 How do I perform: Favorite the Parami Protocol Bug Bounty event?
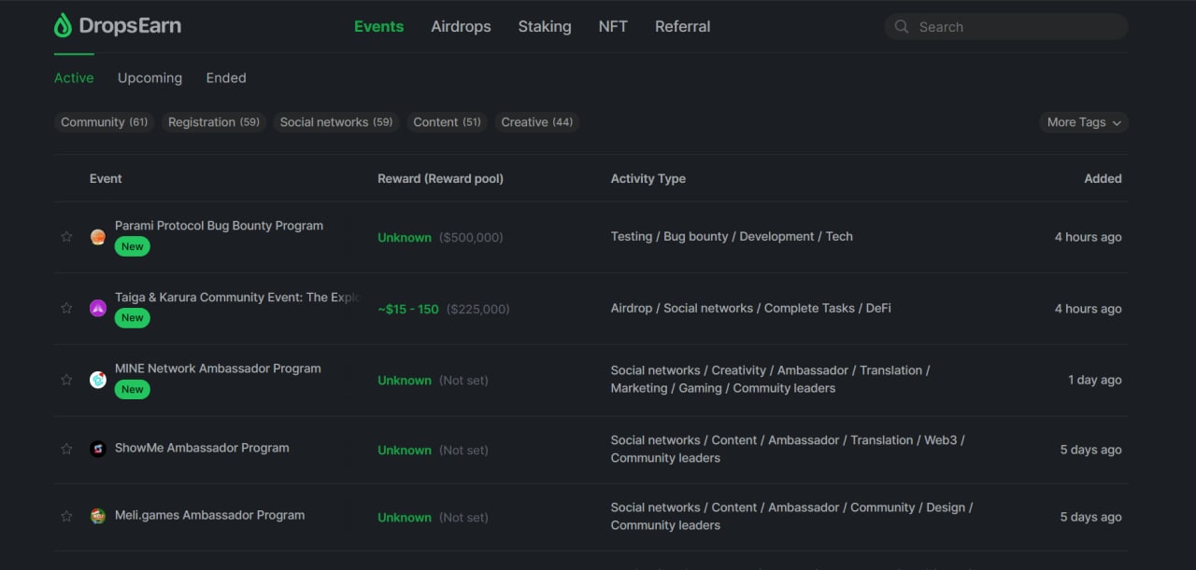[x=66, y=237]
